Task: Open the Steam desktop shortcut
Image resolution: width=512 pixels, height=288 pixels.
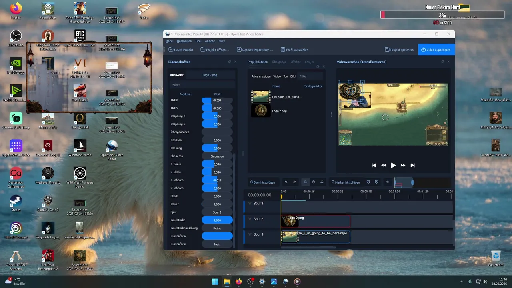Action: click(16, 203)
